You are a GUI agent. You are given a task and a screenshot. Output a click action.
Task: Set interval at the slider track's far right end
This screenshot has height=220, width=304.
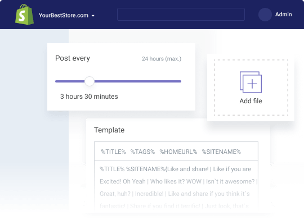180,81
